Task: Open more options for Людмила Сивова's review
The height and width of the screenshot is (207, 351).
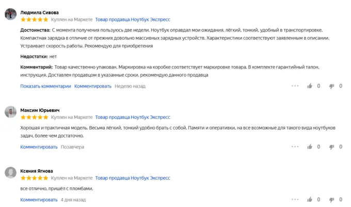Action: coord(294,87)
